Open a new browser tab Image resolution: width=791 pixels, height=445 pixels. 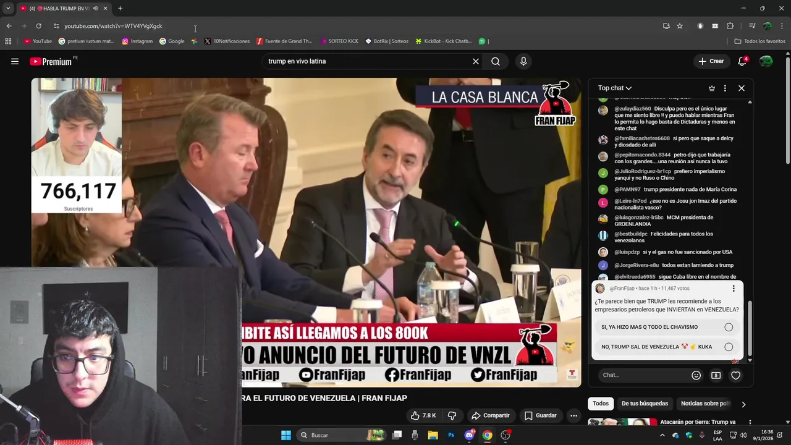point(120,9)
